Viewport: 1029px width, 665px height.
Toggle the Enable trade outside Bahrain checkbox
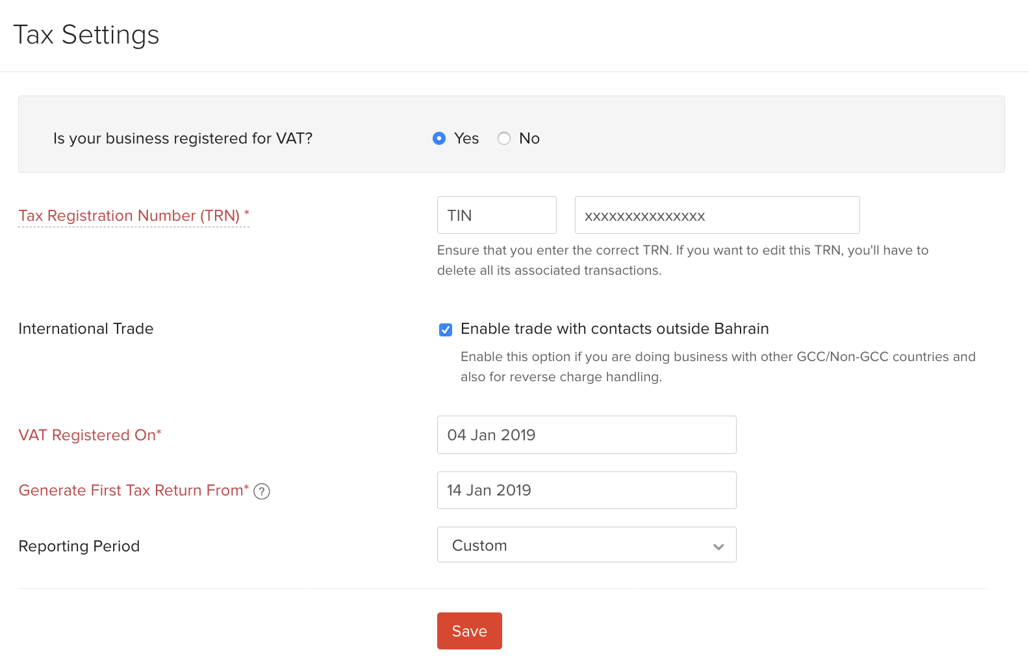coord(446,330)
